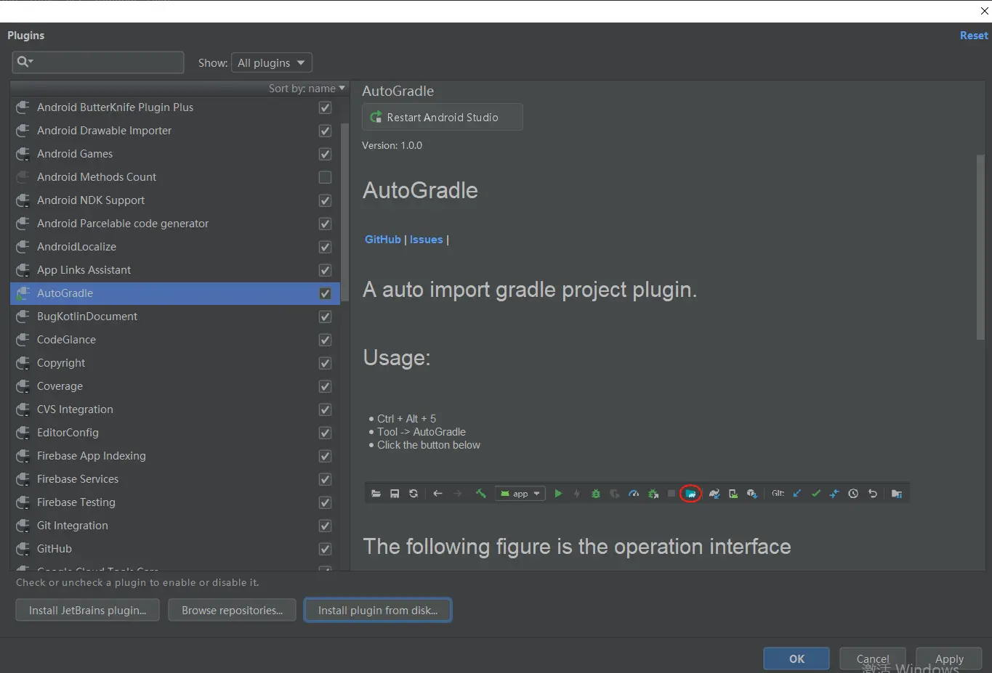Confirm with the OK button
The height and width of the screenshot is (673, 992).
(797, 658)
